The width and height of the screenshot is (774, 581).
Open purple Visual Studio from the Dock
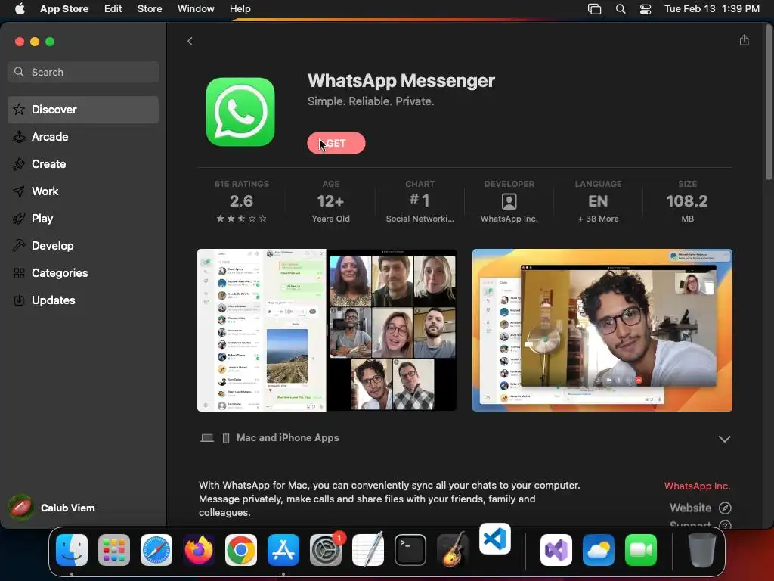click(556, 550)
